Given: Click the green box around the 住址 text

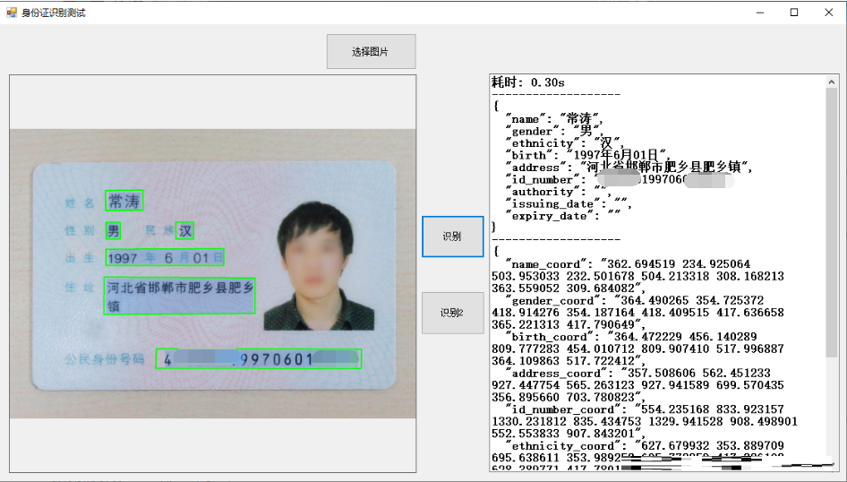Looking at the screenshot, I should click(x=179, y=296).
